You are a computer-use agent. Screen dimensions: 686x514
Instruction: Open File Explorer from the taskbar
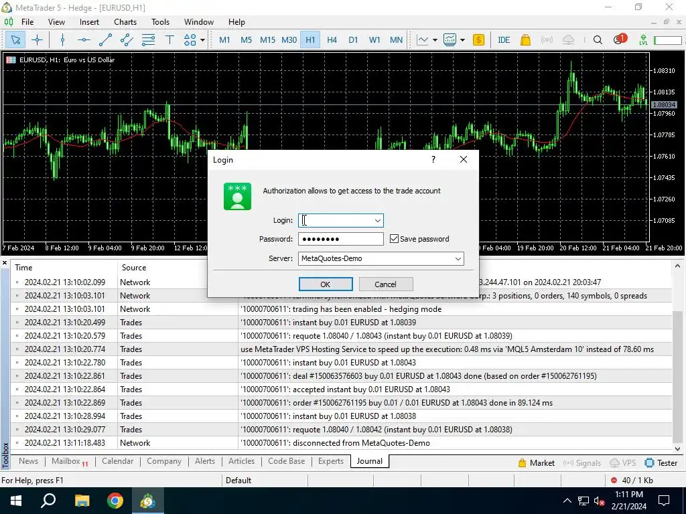[82, 501]
